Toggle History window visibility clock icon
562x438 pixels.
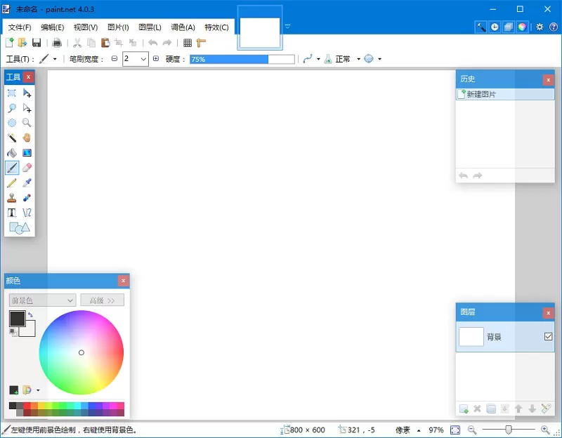point(495,27)
